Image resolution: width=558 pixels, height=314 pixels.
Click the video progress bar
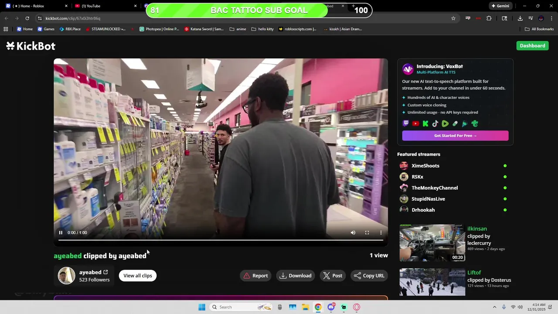[221, 240]
